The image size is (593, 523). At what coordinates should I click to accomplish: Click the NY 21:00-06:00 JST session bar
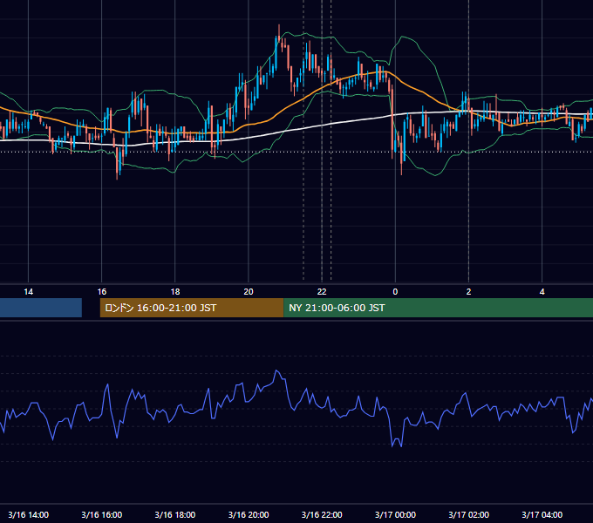click(x=438, y=308)
